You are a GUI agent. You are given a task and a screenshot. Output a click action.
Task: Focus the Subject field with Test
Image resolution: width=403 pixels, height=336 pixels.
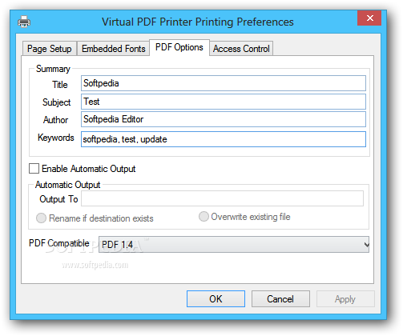click(224, 102)
